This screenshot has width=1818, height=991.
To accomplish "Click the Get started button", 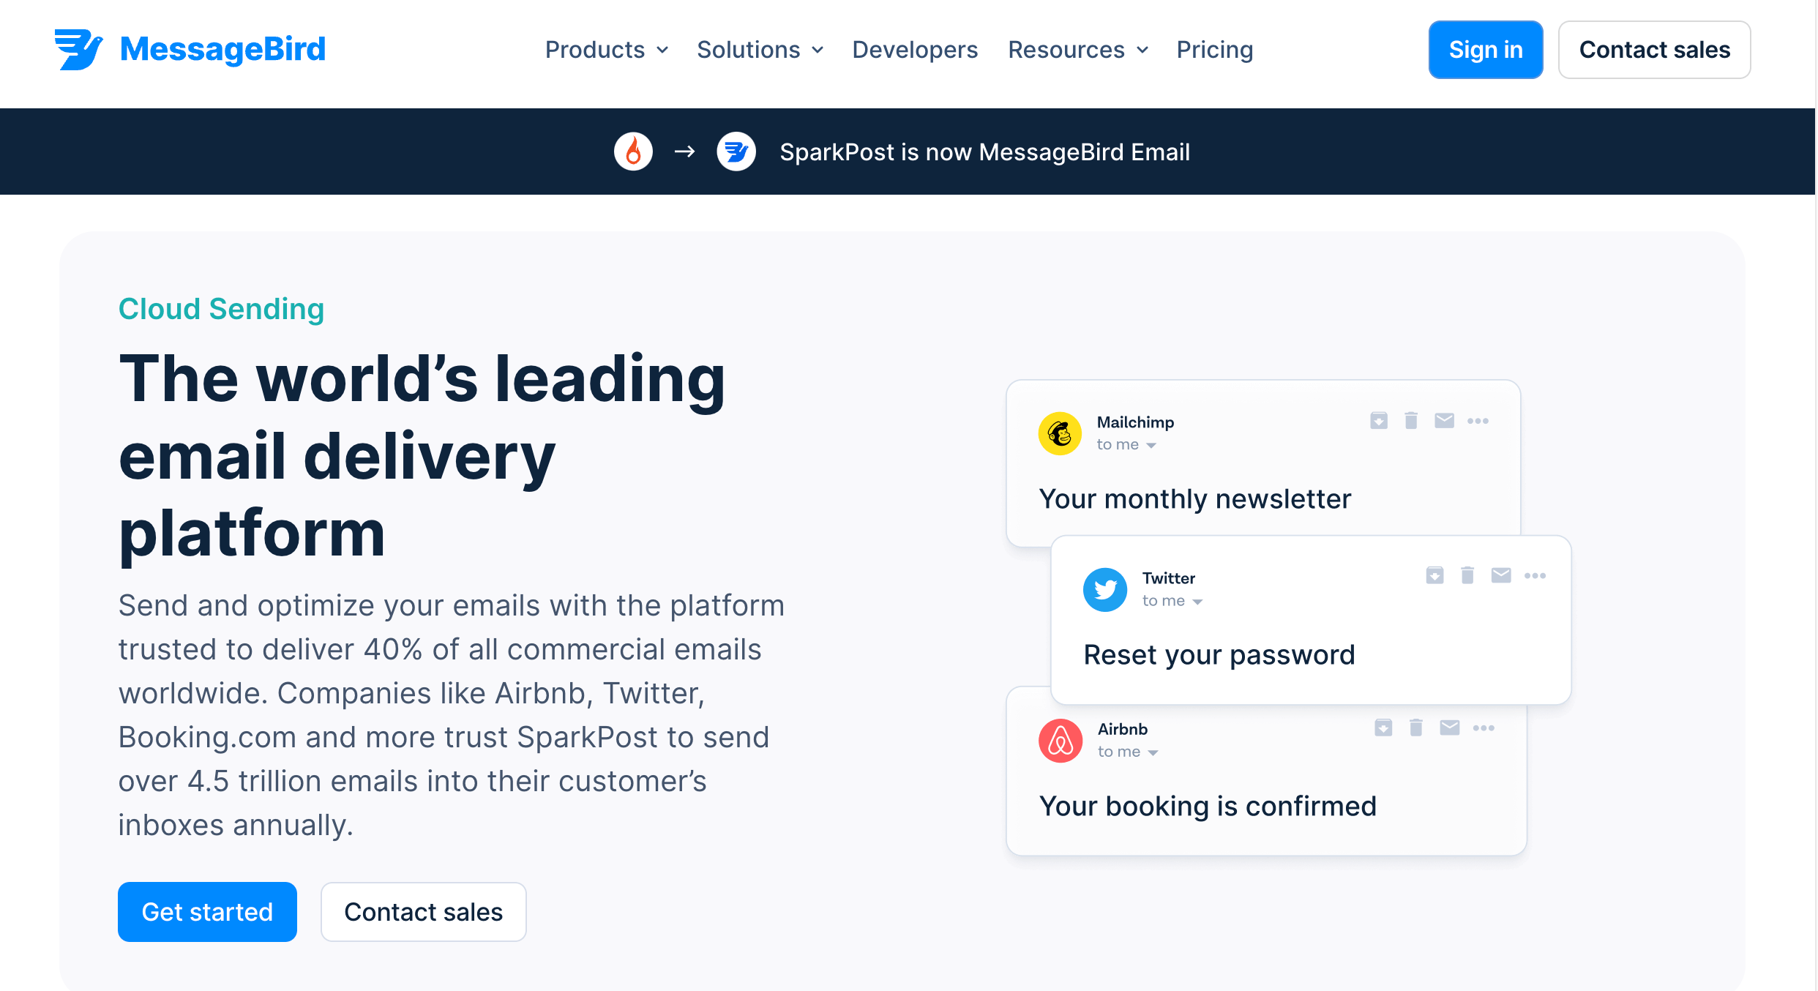I will pos(207,912).
